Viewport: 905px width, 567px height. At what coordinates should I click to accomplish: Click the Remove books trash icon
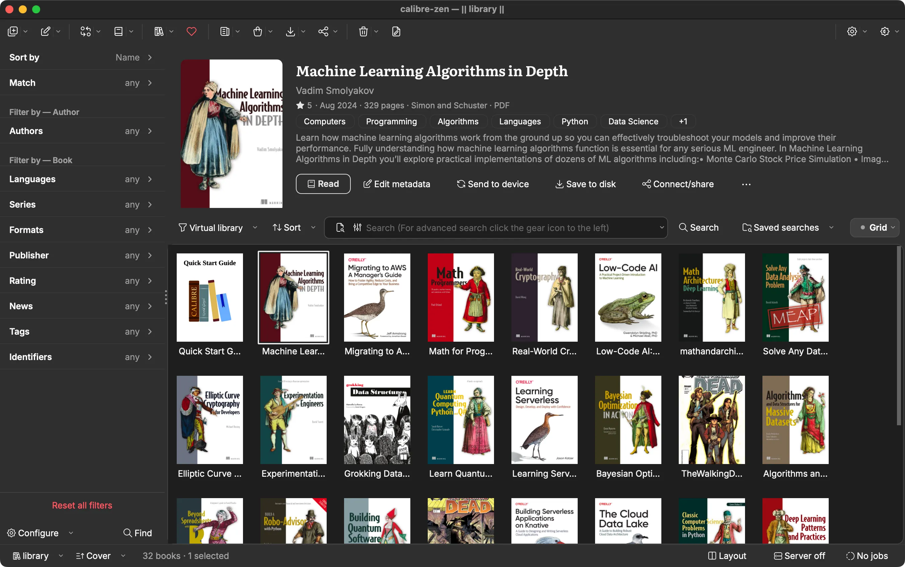pos(363,31)
